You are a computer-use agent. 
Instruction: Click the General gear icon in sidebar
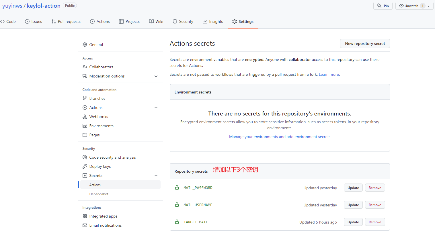pos(85,45)
